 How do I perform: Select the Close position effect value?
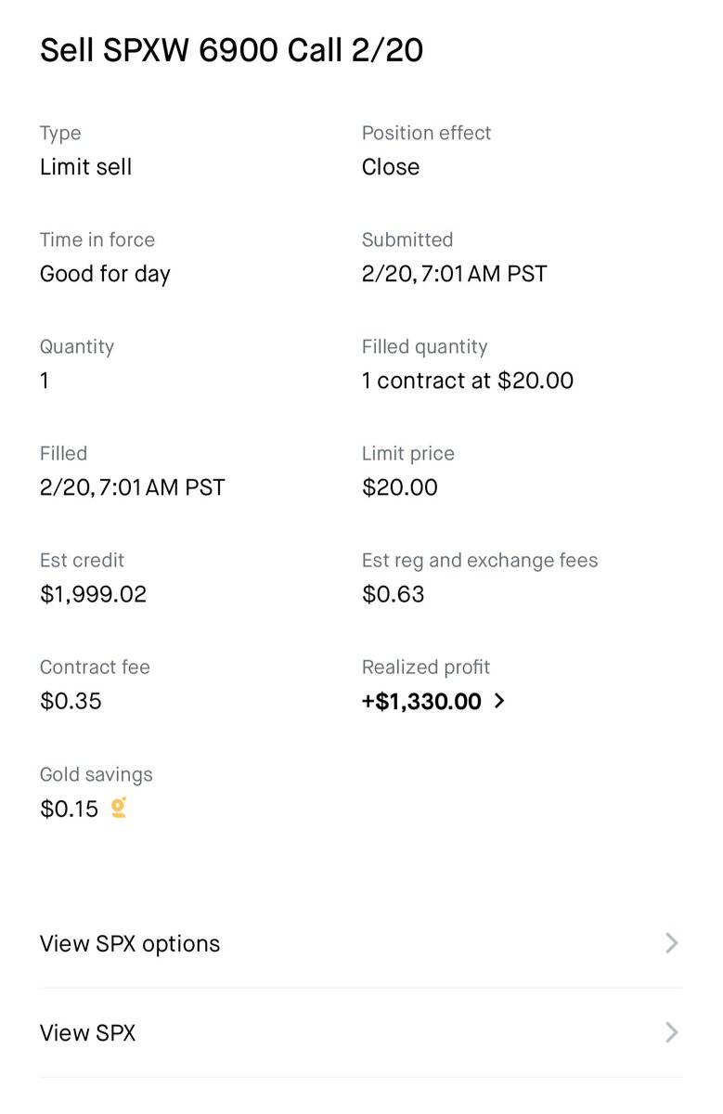pyautogui.click(x=390, y=167)
